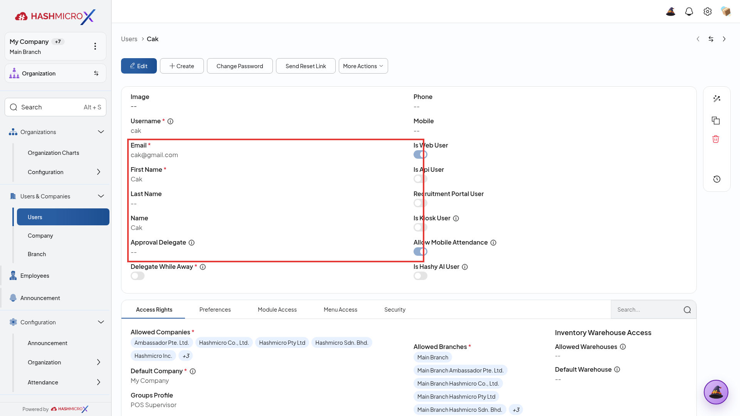Toggle Is Api User switch

(420, 179)
